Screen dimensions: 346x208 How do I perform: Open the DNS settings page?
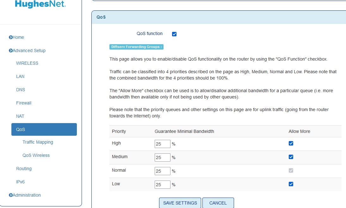(21, 90)
